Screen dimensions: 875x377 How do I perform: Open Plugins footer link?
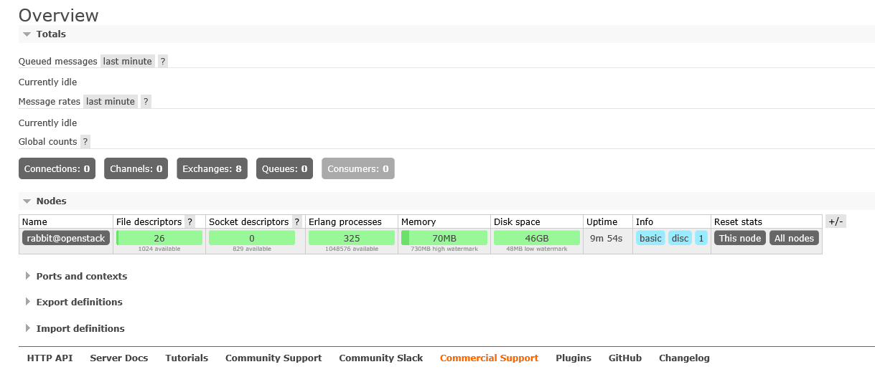pos(574,358)
